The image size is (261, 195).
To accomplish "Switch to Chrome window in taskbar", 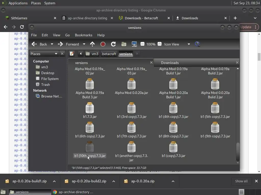I will point(73,192).
